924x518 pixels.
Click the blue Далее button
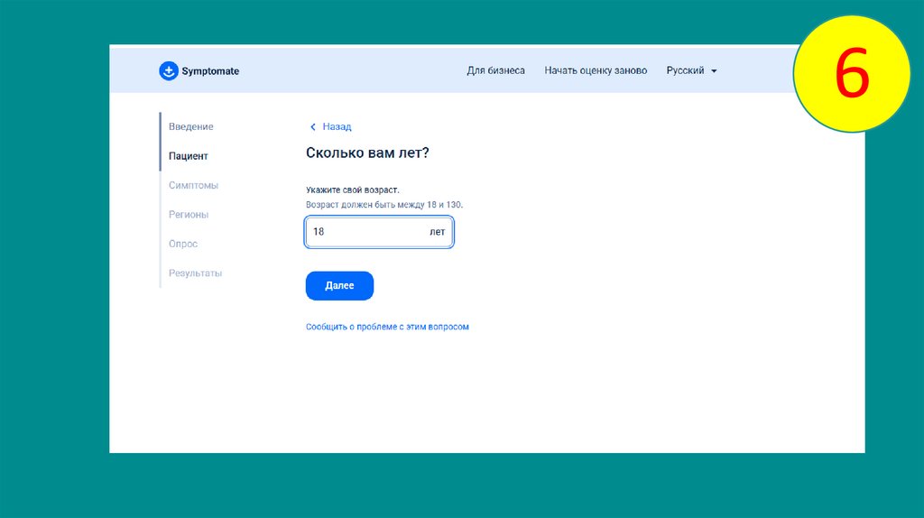pyautogui.click(x=339, y=286)
